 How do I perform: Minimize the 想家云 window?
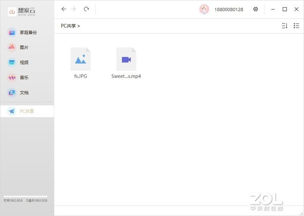click(273, 9)
